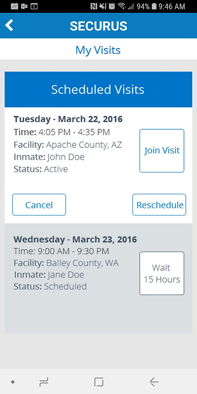Open the My Visits heading
The width and height of the screenshot is (197, 394).
(x=98, y=50)
